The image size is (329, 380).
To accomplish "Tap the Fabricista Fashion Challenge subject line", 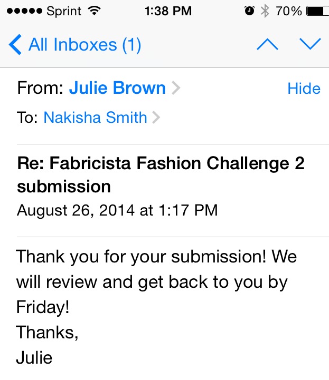I will [161, 175].
